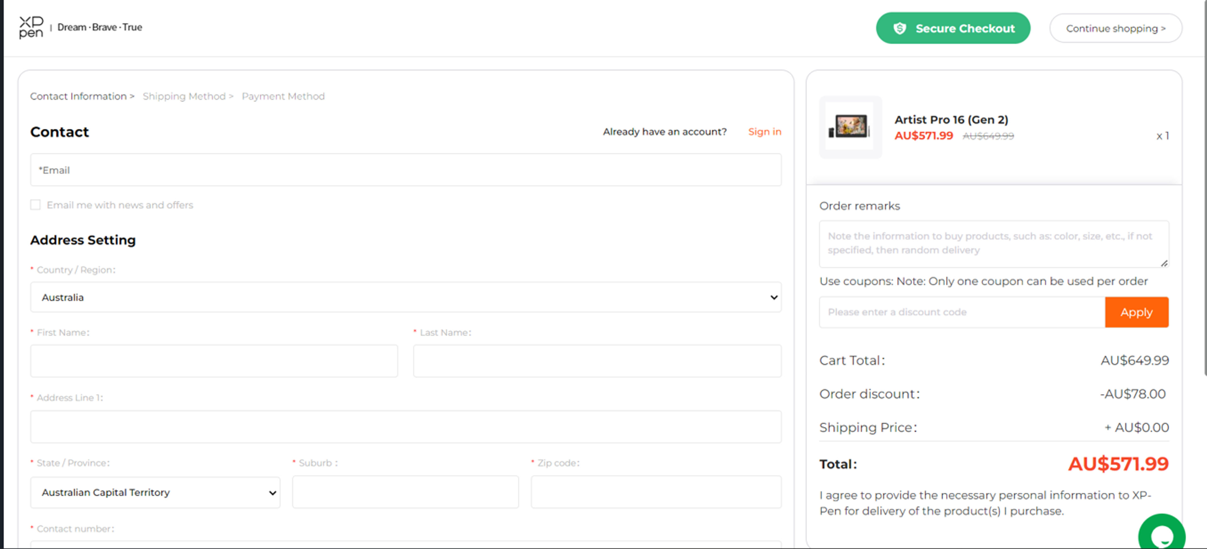Focus the Email input field
Screen dimensions: 1207x549
(x=406, y=170)
